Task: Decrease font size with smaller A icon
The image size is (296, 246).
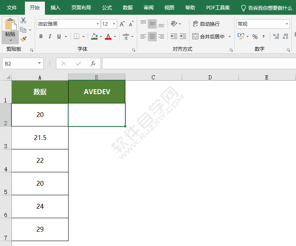Action: click(x=131, y=24)
